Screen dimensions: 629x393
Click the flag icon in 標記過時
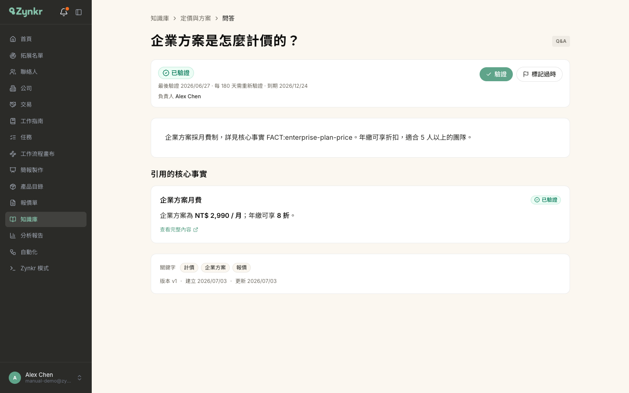tap(526, 74)
